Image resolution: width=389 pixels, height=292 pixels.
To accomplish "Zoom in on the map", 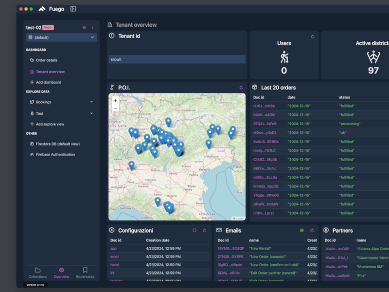I will pyautogui.click(x=115, y=101).
